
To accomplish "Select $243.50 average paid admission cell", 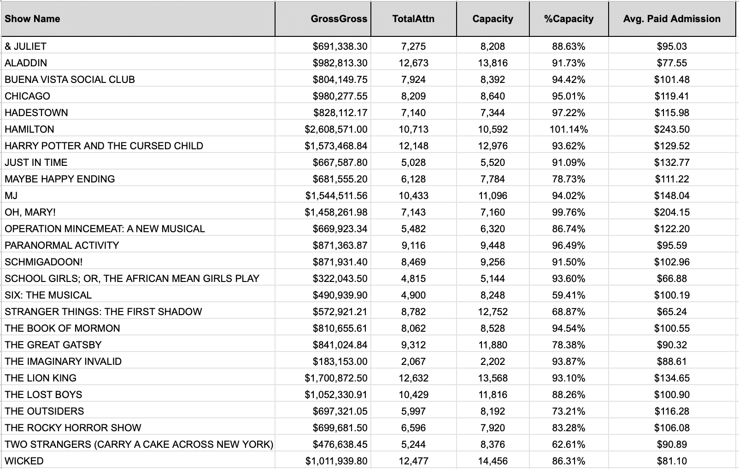I will [x=672, y=129].
